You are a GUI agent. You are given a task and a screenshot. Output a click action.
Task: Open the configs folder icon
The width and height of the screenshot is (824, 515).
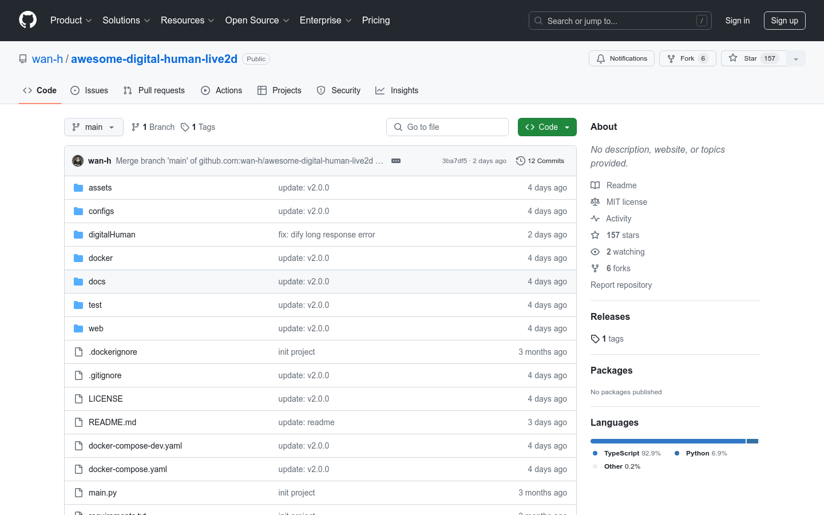(78, 211)
